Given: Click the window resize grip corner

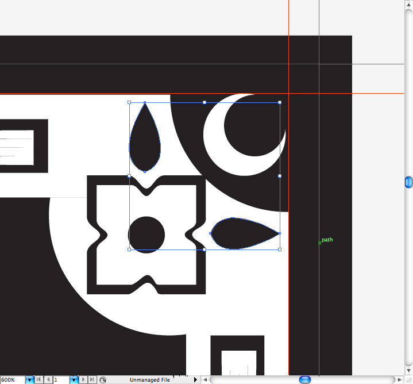Looking at the screenshot, I should tap(408, 380).
